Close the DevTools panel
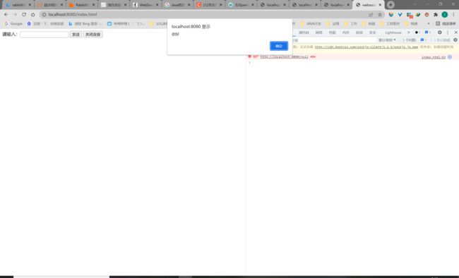 click(455, 32)
